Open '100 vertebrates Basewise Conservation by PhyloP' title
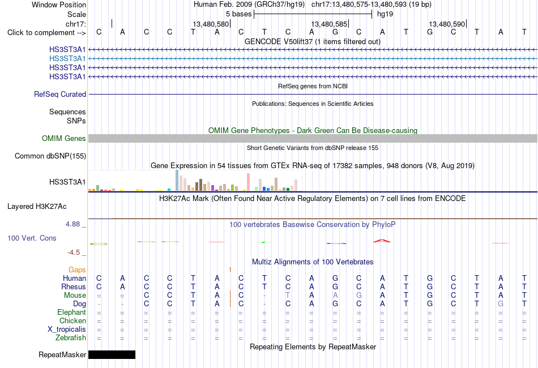This screenshot has width=538, height=368. [x=313, y=225]
